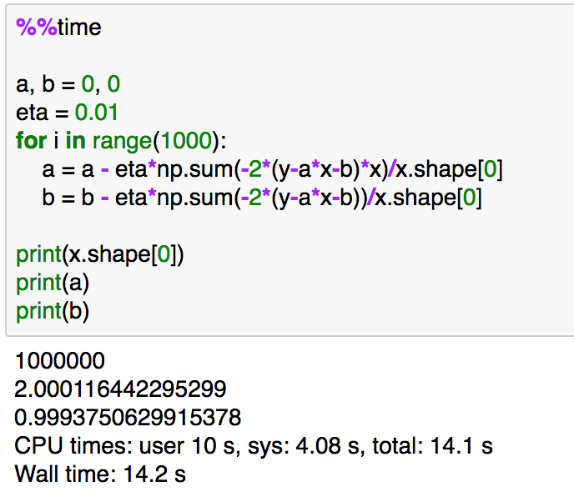The width and height of the screenshot is (574, 502).
Task: Click the output value 1000000
Action: coord(60,361)
